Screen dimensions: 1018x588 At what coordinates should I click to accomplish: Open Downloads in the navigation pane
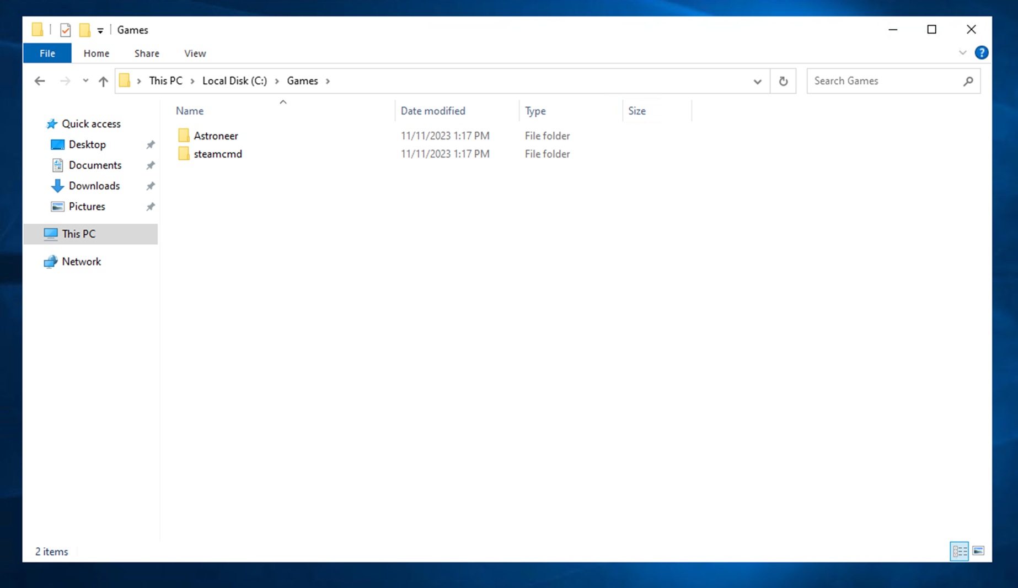[x=94, y=186]
